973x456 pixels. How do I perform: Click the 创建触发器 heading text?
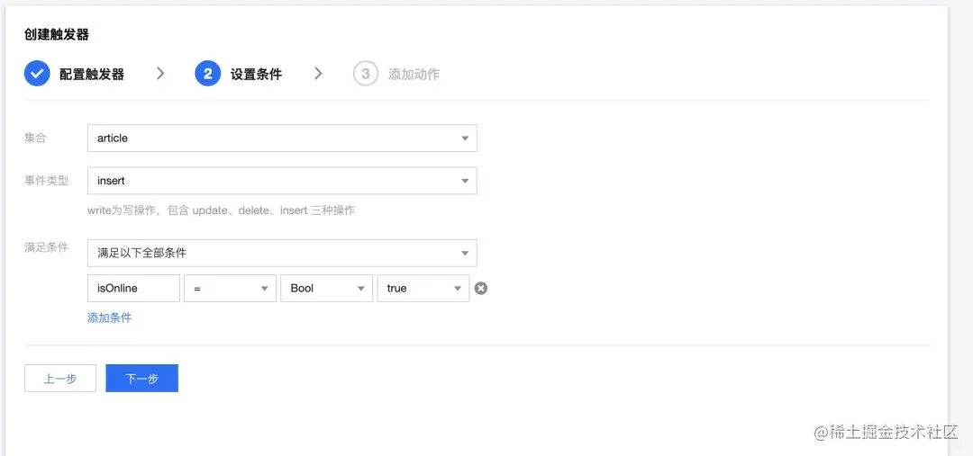click(57, 35)
